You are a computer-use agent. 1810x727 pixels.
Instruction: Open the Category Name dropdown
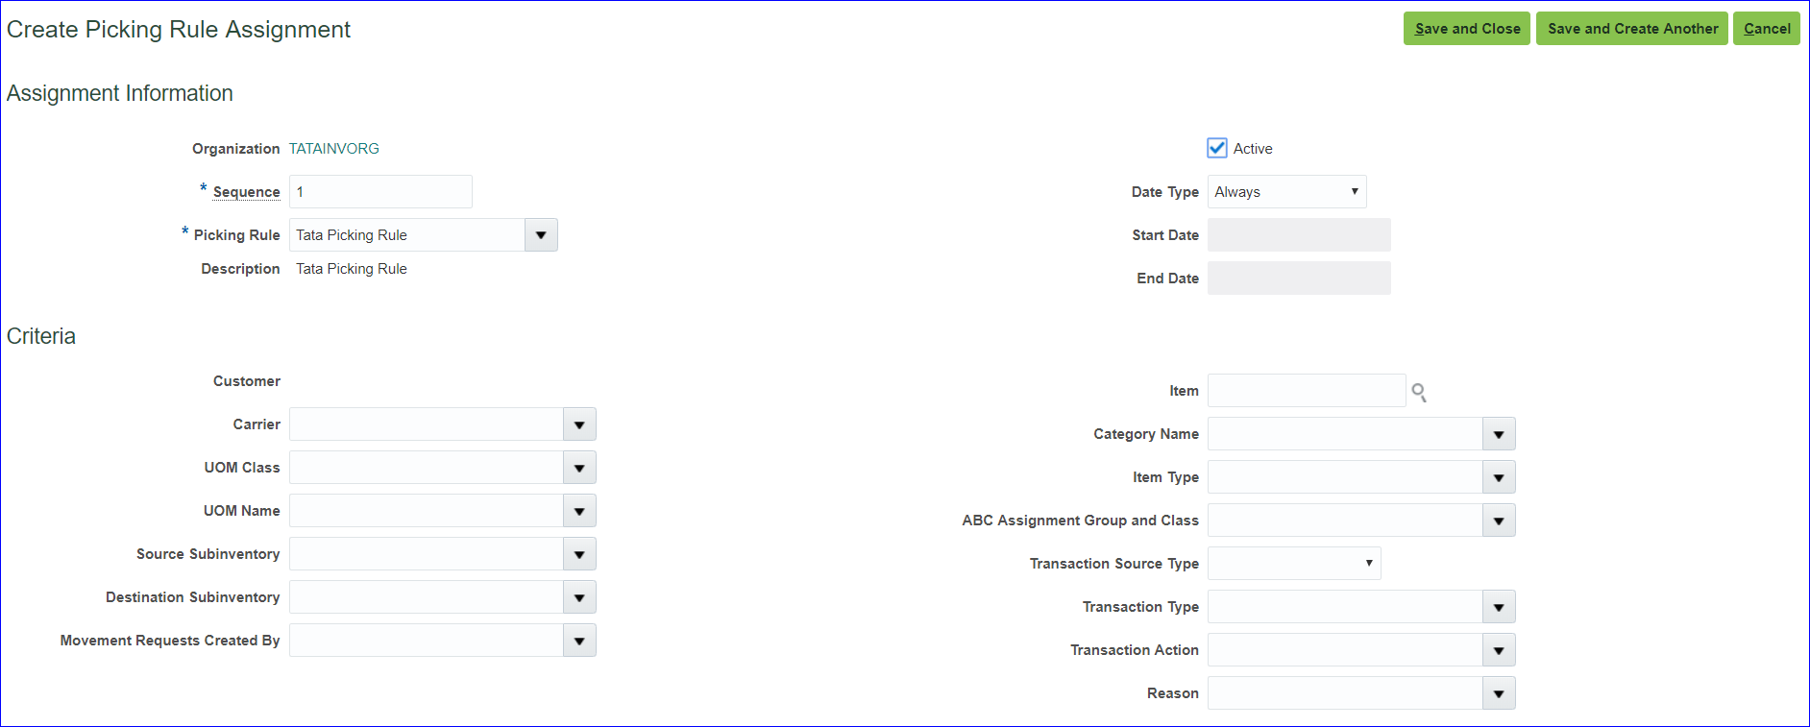tap(1498, 434)
